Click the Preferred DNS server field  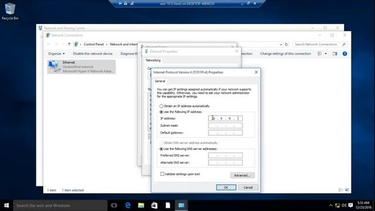click(225, 155)
